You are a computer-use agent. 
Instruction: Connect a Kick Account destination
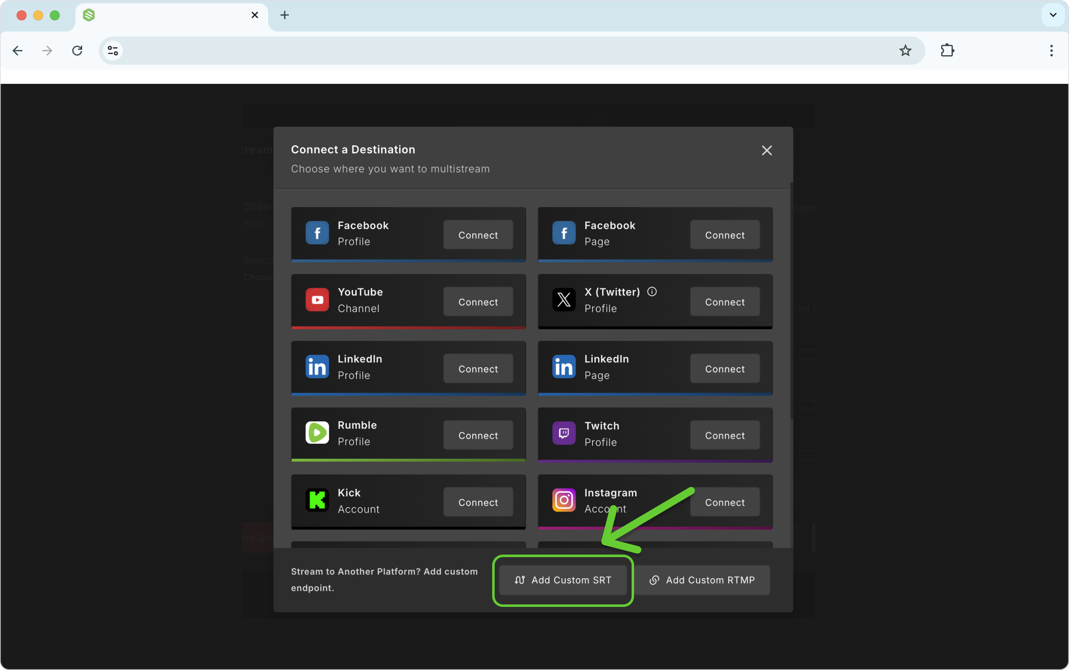click(x=478, y=502)
